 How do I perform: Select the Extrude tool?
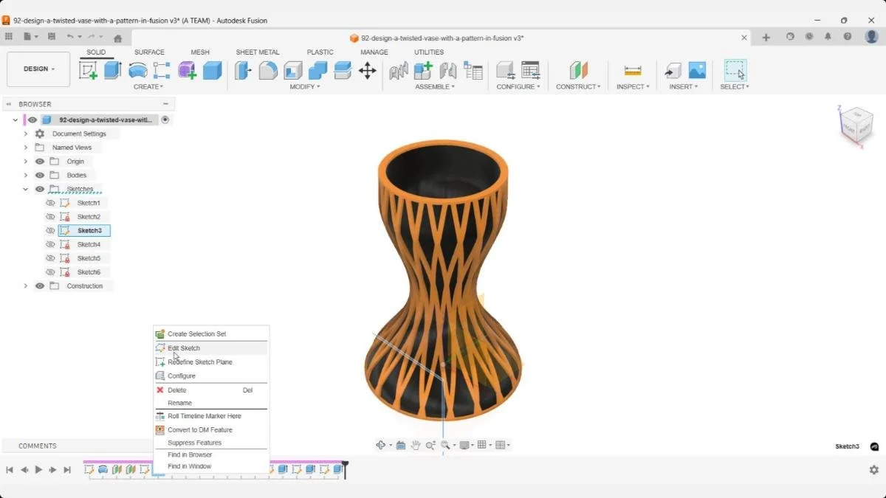[x=113, y=70]
